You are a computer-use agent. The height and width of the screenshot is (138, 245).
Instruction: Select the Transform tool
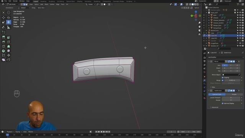coord(8,22)
